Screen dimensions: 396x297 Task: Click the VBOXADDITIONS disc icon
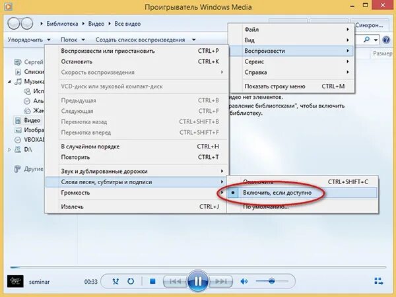click(18, 140)
